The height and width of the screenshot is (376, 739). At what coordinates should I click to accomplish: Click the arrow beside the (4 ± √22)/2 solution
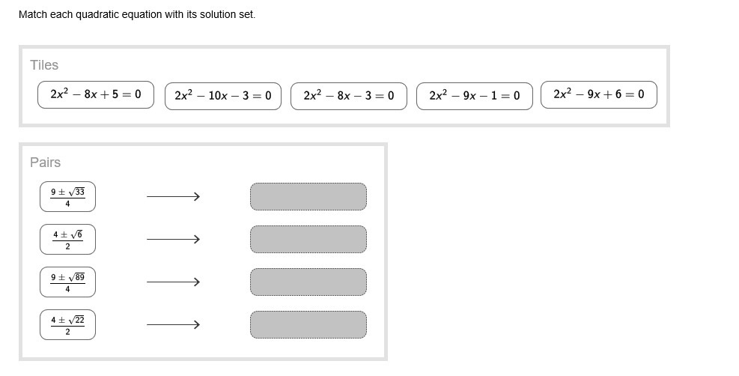(173, 325)
